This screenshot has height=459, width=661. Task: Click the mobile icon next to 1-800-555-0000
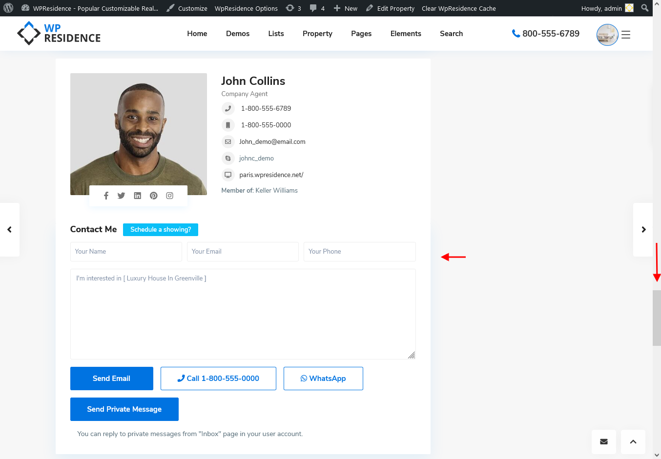[x=228, y=125]
